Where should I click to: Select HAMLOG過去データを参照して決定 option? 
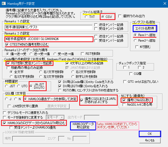point(26,99)
